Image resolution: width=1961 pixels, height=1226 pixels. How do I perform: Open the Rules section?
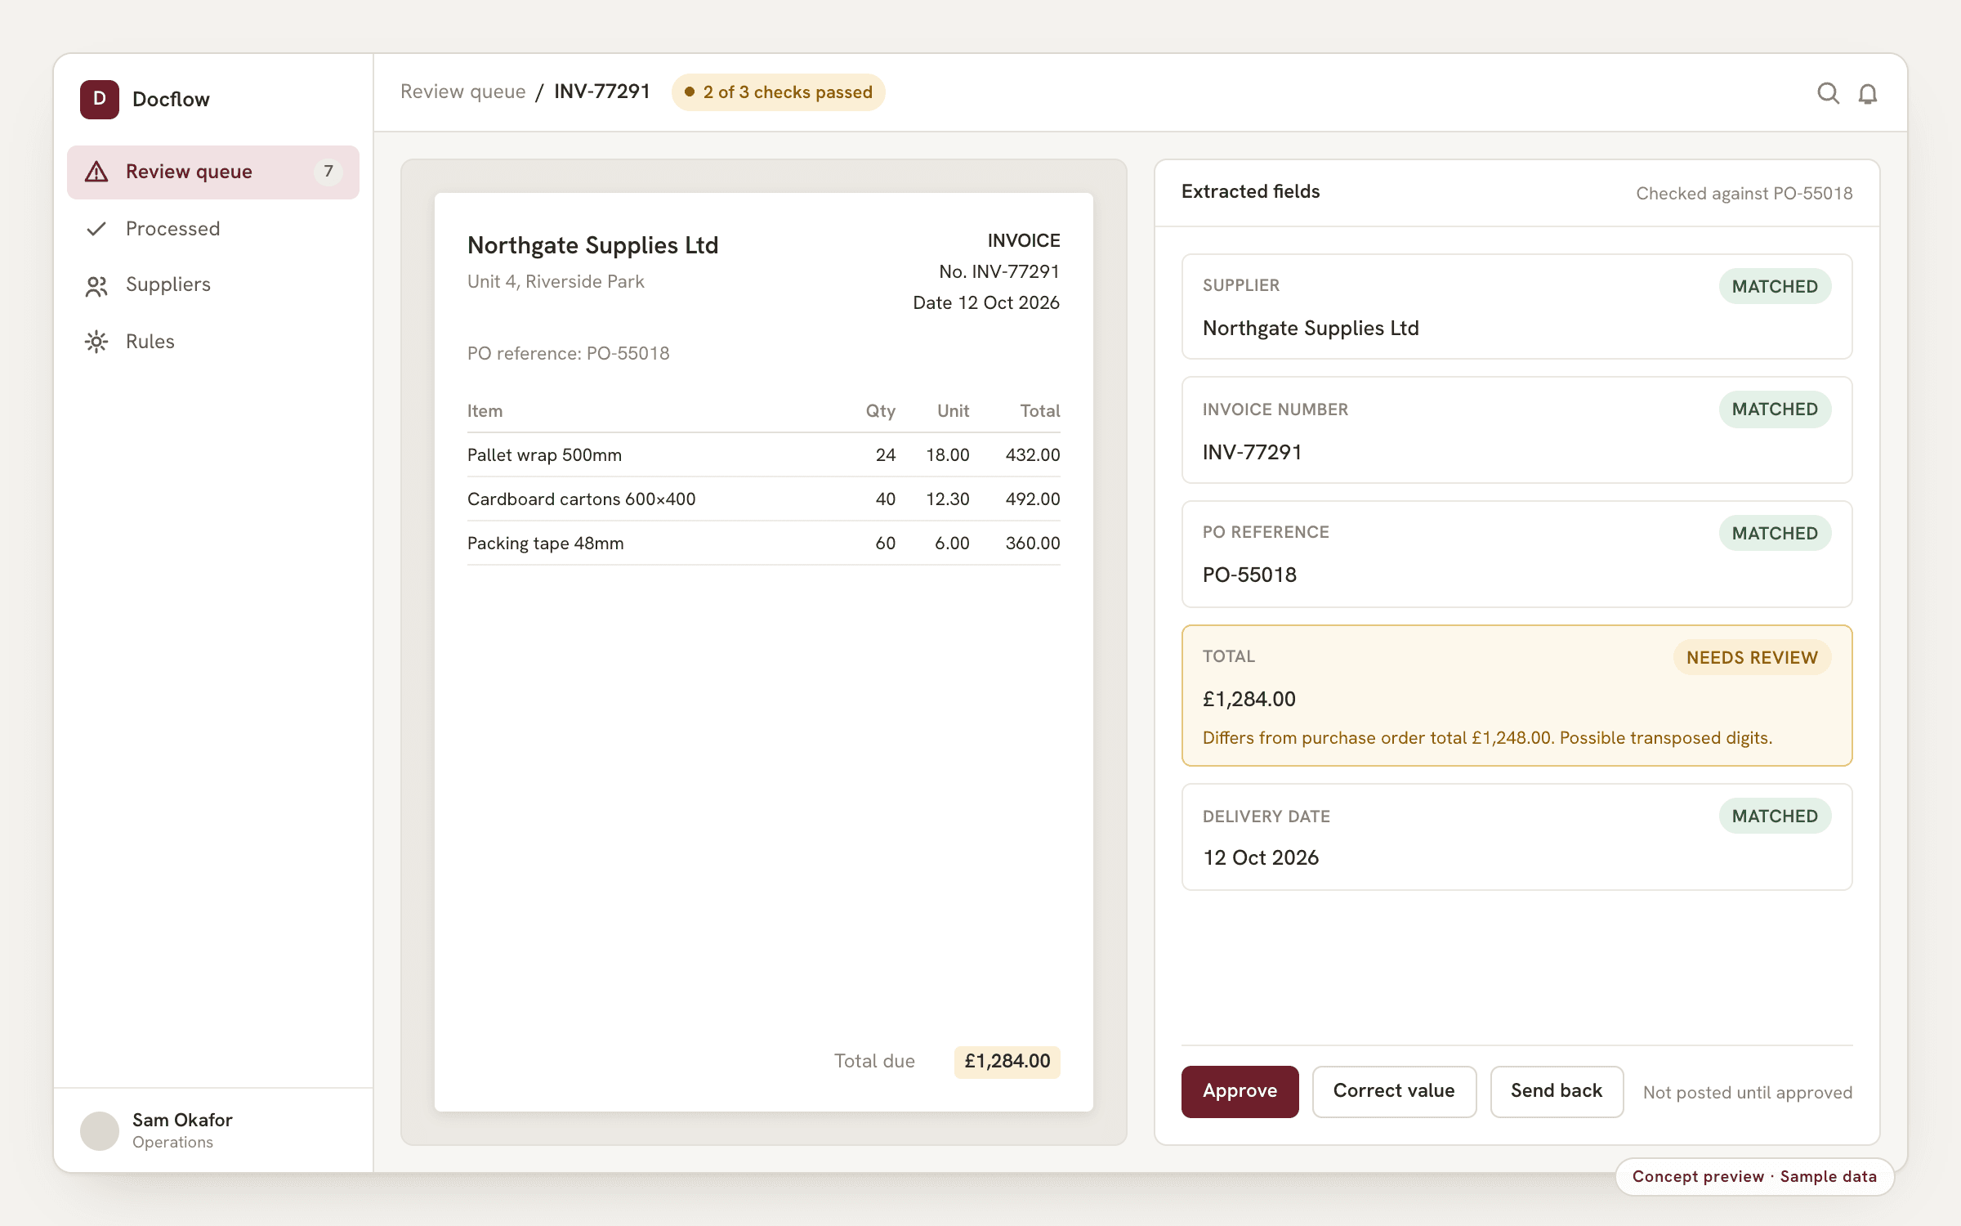tap(213, 342)
